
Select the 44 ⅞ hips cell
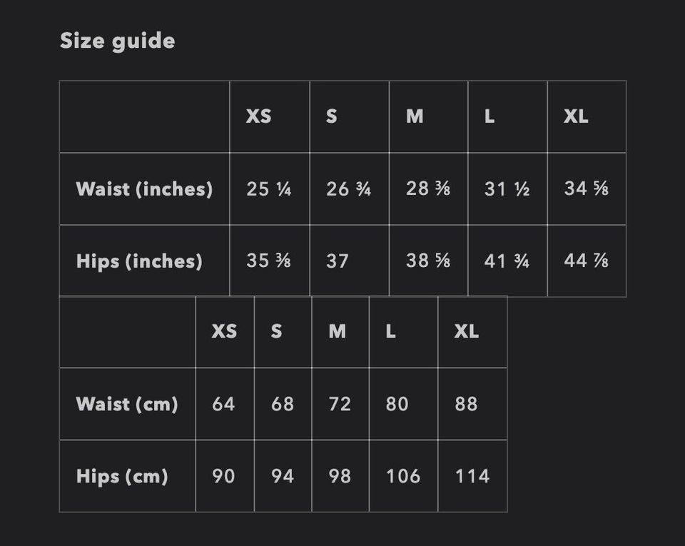(586, 261)
